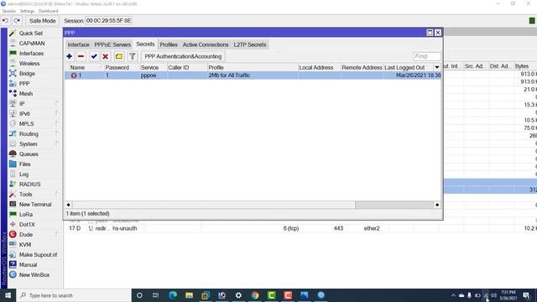Switch to the Profiles tab
537x302 pixels.
[169, 44]
